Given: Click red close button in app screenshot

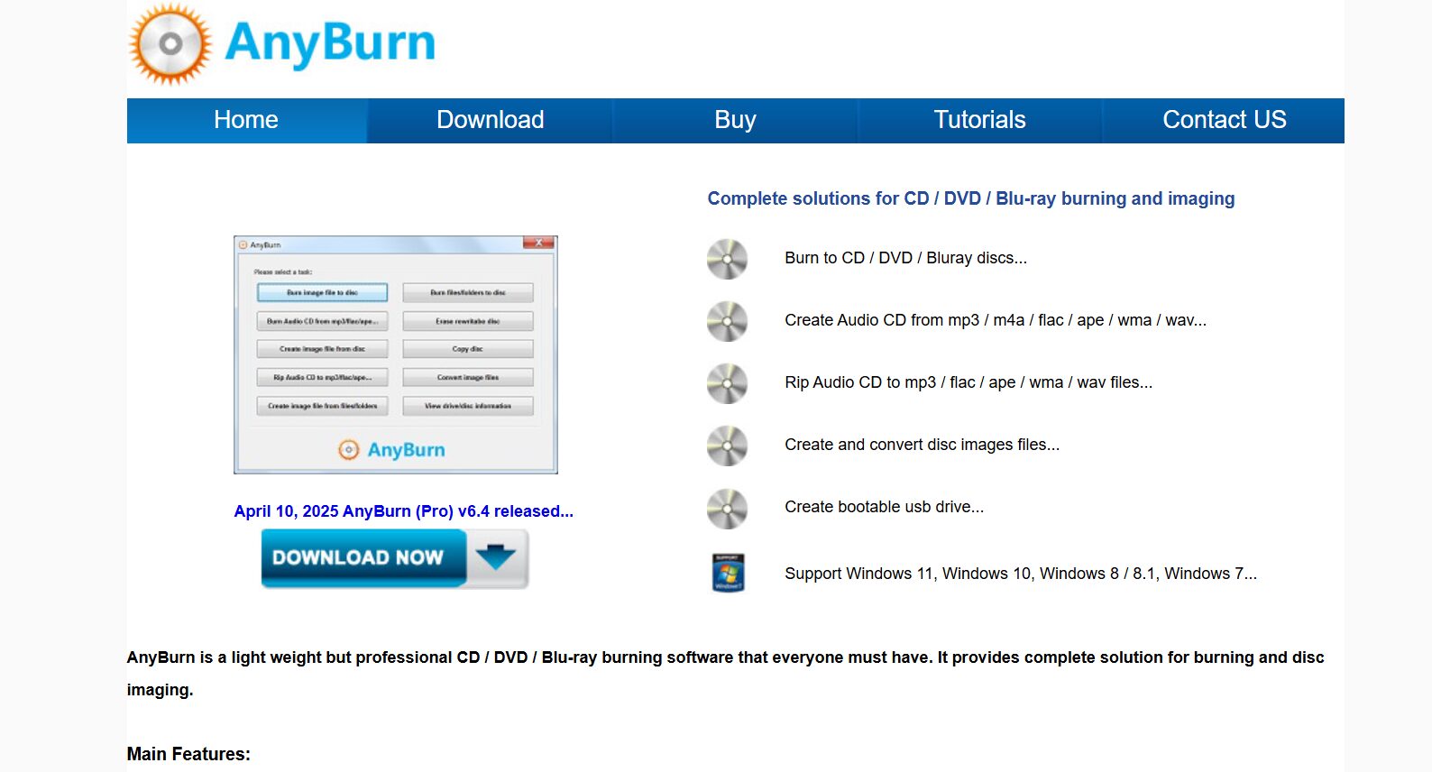Looking at the screenshot, I should coord(538,243).
